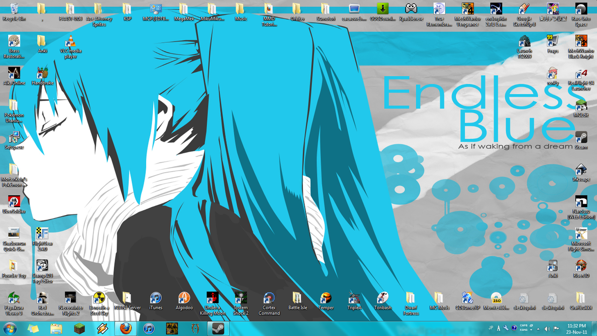Launch Launch TS2009 shortcut

click(524, 47)
